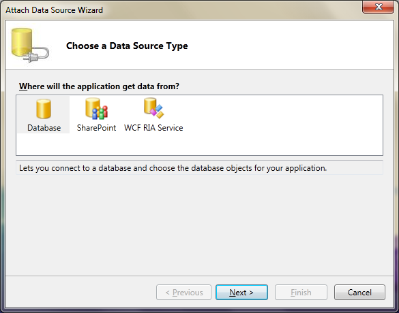Click the description text about connecting to database

173,168
